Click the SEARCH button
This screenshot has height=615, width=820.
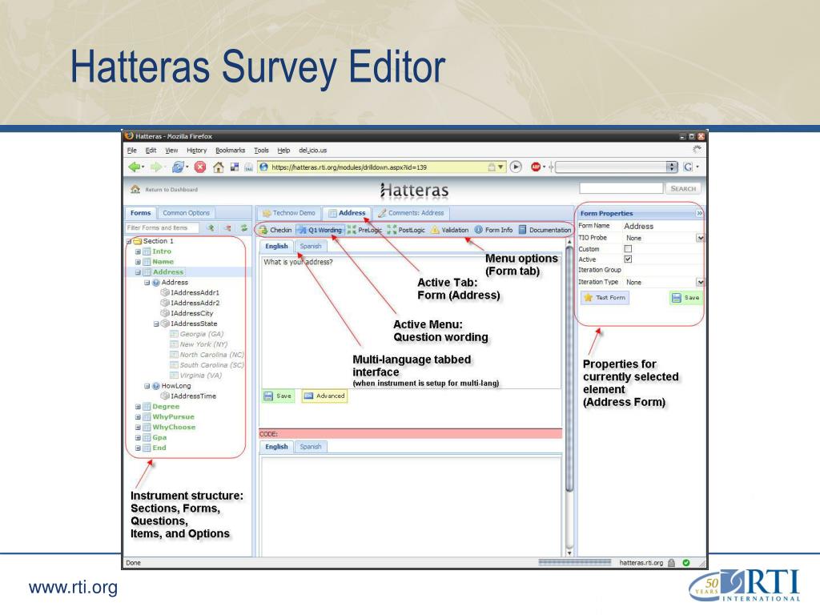pos(683,188)
